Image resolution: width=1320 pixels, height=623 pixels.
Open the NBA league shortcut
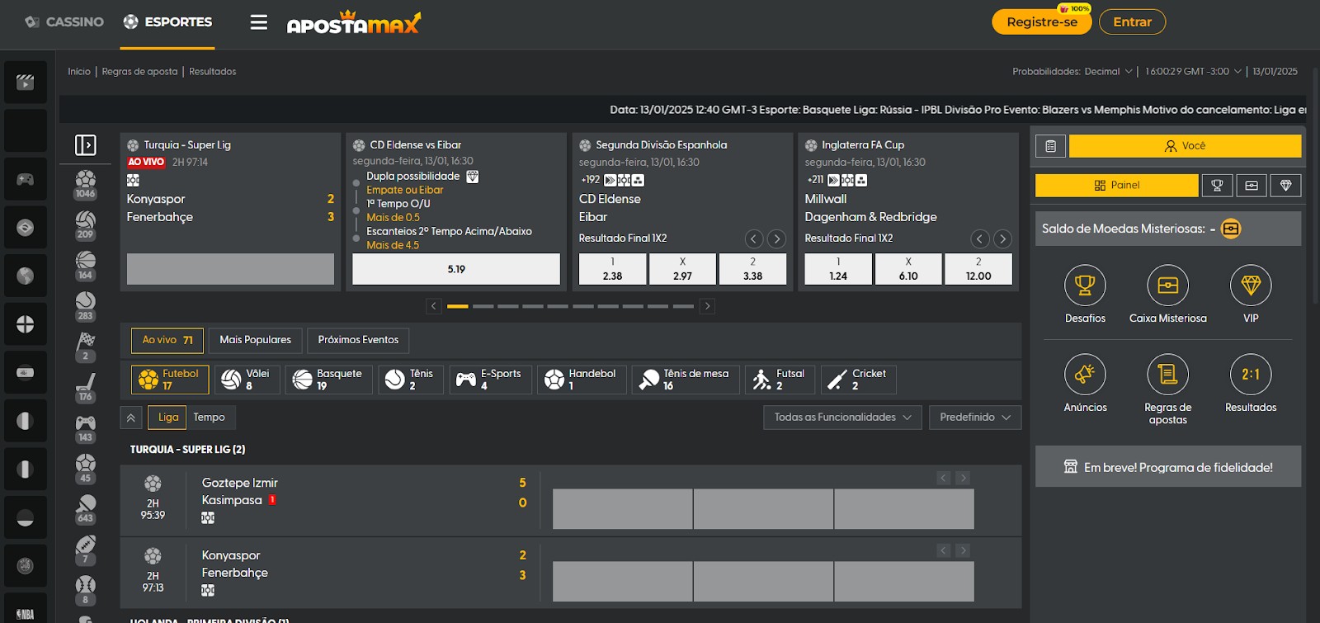[26, 613]
